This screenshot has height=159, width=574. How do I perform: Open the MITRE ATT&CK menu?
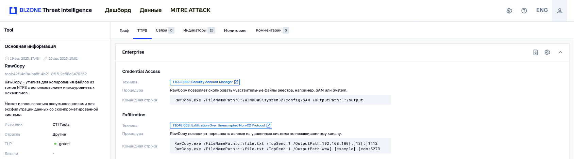point(190,10)
